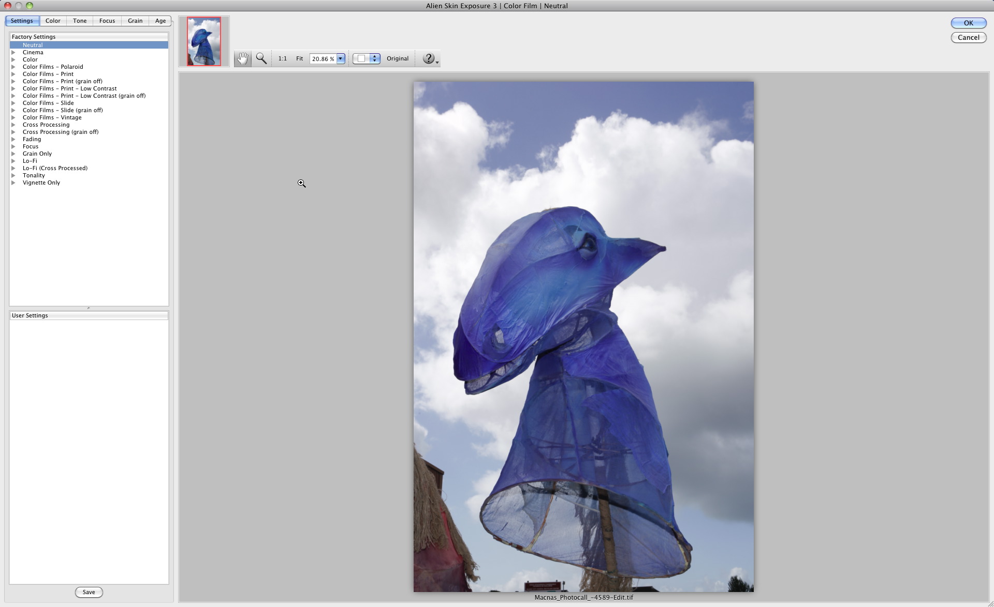
Task: Click the blue bird sculpture preview image
Action: [x=583, y=337]
